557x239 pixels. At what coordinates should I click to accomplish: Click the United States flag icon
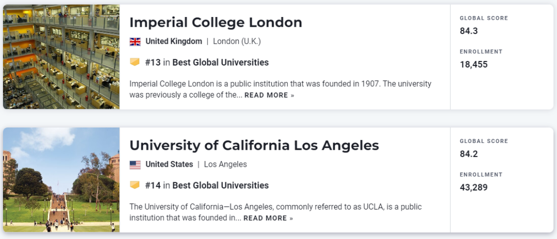coord(135,165)
